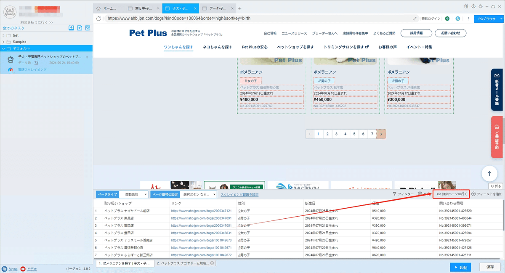This screenshot has height=273, width=505.
Task: Click お客様の声 in site navigation
Action: pyautogui.click(x=387, y=47)
